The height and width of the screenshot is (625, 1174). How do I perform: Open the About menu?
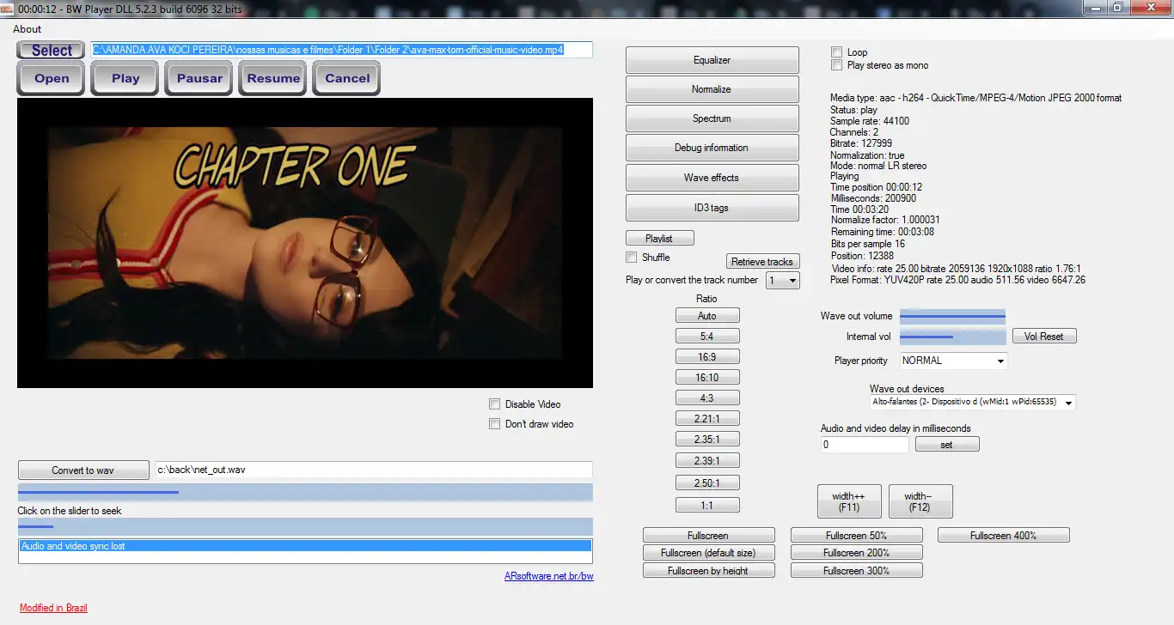28,29
